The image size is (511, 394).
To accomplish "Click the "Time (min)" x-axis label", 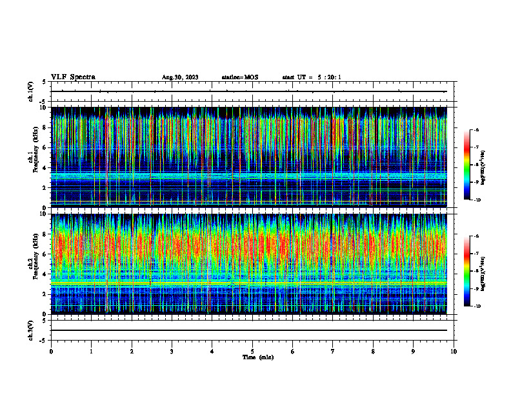I will pos(258,357).
